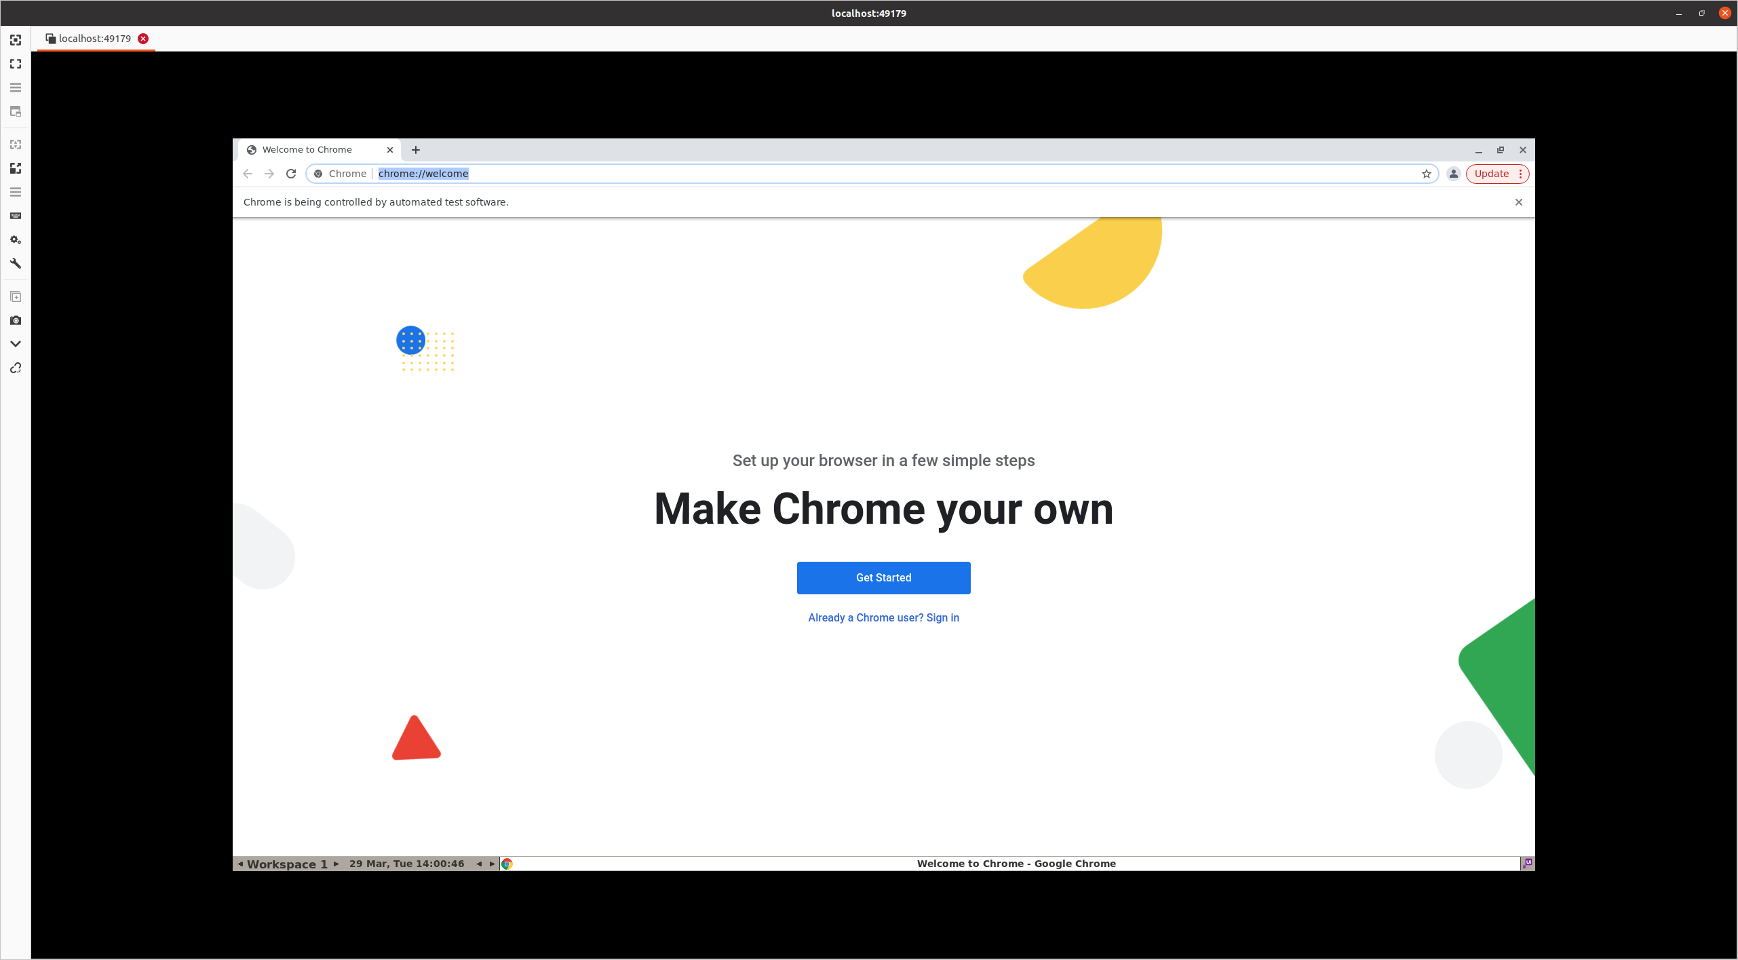Screen dimensions: 1738x960
Task: Open a new Chrome tab with the plus button
Action: coord(416,150)
